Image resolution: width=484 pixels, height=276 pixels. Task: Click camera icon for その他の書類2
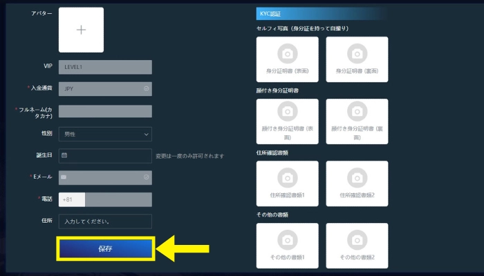[357, 239]
